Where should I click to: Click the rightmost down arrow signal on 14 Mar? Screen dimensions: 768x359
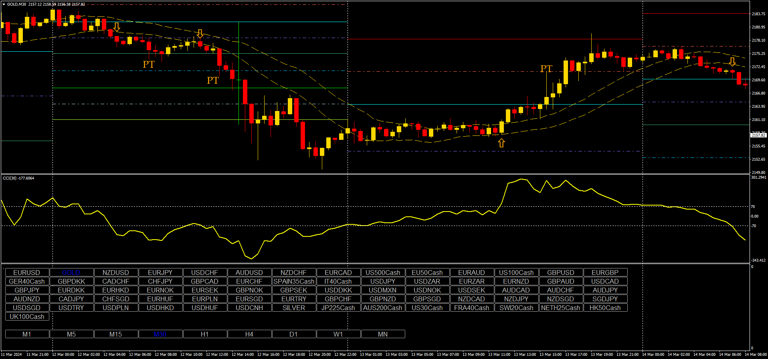pyautogui.click(x=732, y=62)
